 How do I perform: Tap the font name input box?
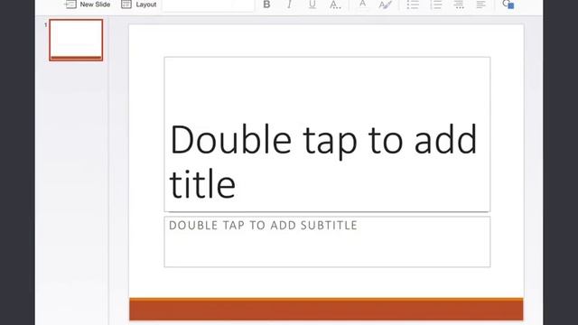click(x=208, y=5)
